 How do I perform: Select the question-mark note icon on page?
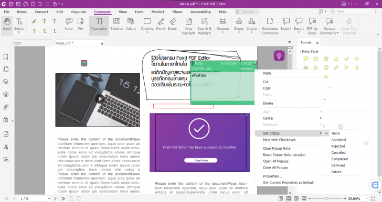[x=84, y=63]
